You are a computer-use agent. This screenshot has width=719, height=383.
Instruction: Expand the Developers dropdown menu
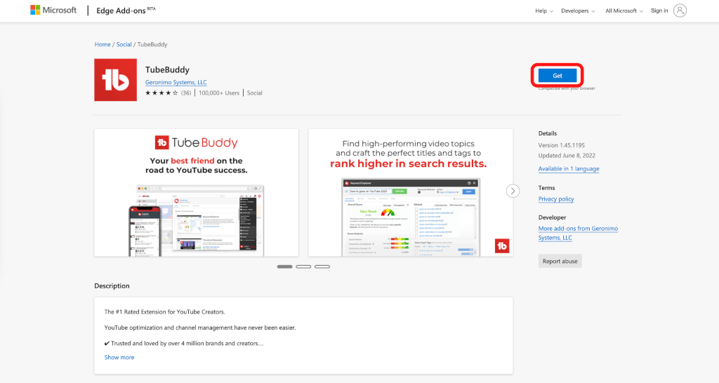click(579, 11)
